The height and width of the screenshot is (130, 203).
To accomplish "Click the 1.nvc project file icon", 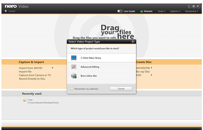I will [x=25, y=100].
